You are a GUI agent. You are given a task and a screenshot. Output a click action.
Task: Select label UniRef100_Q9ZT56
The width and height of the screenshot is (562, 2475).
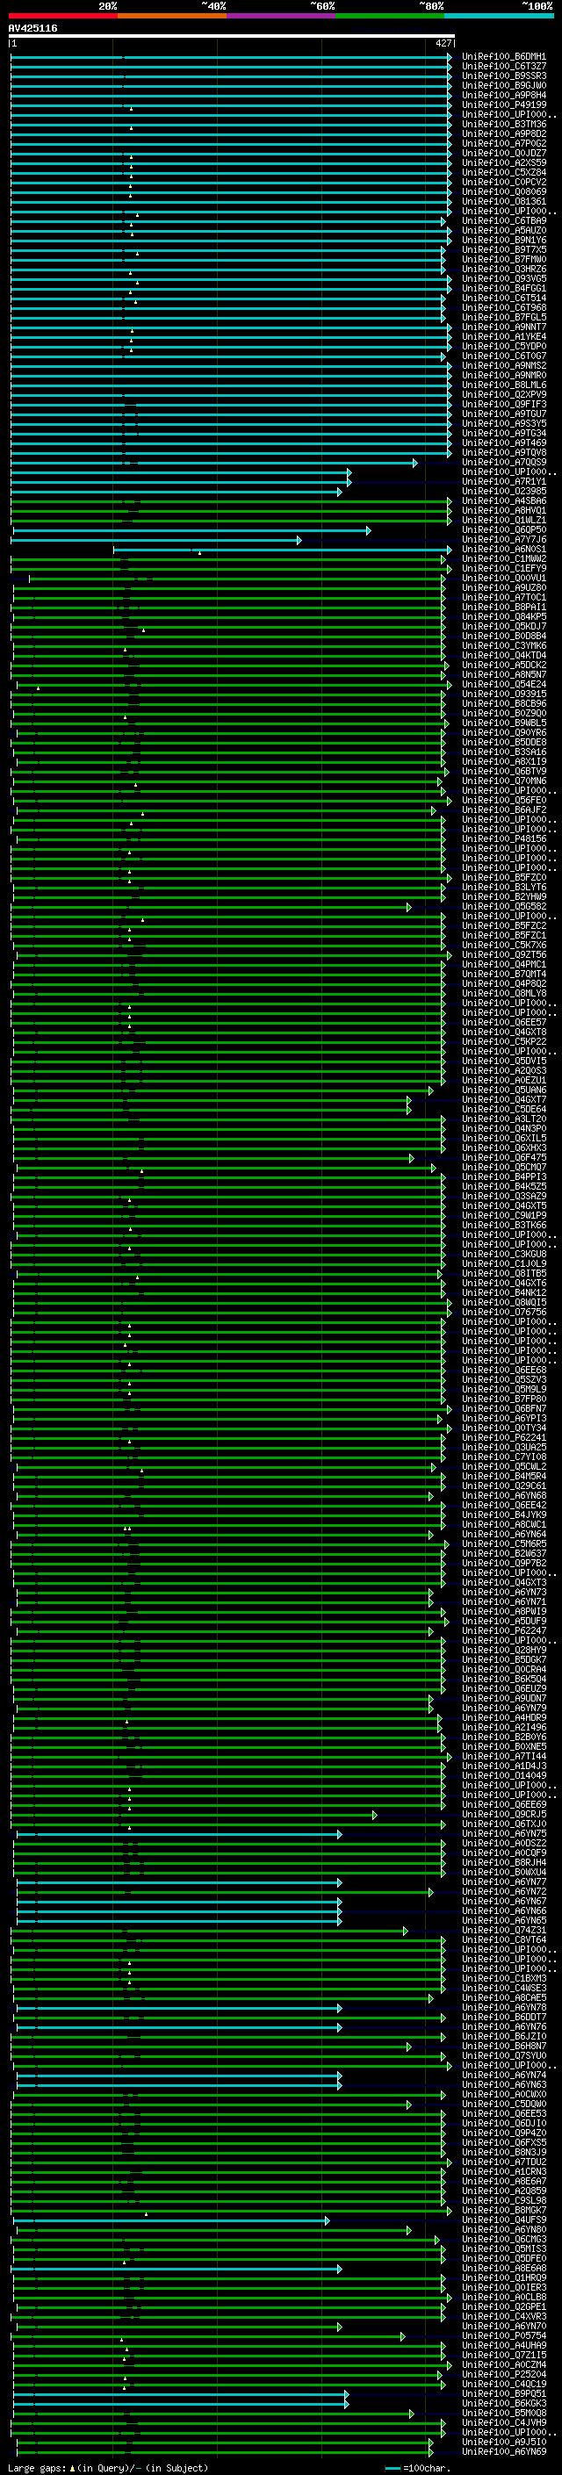504,955
